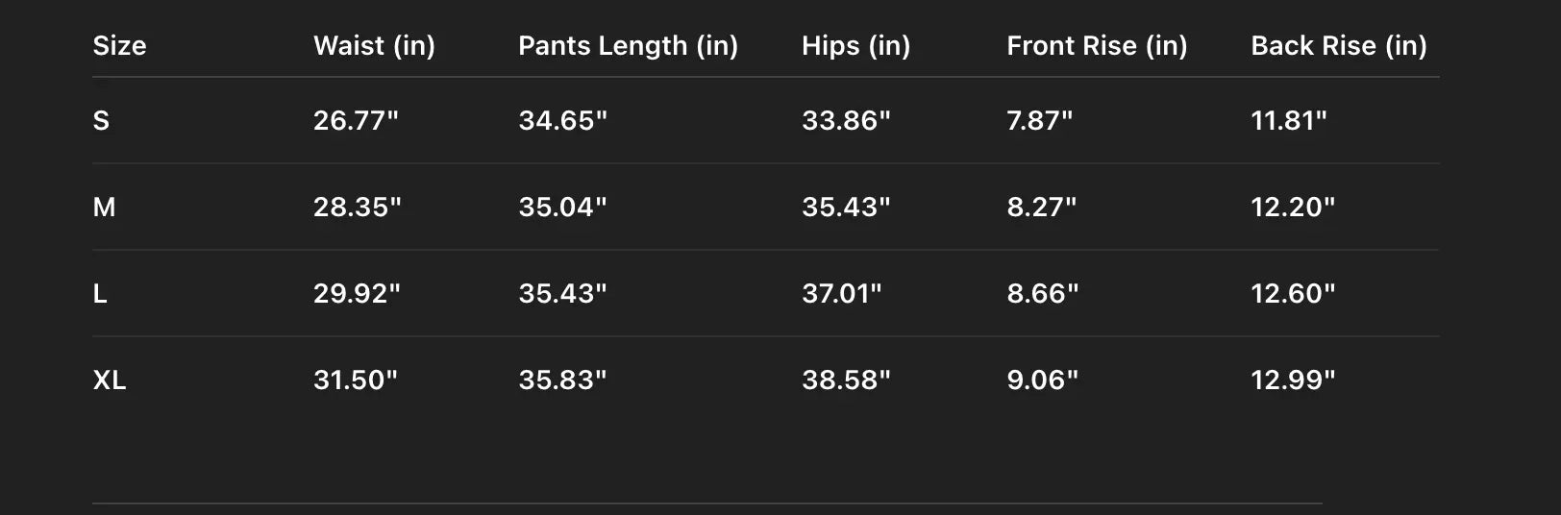1561x515 pixels.
Task: Select the XL size row label
Action: 110,380
